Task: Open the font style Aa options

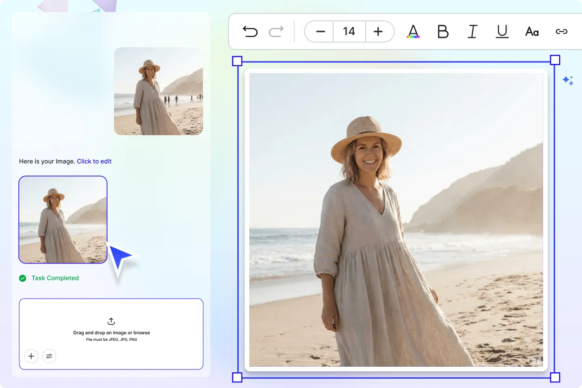Action: point(531,31)
